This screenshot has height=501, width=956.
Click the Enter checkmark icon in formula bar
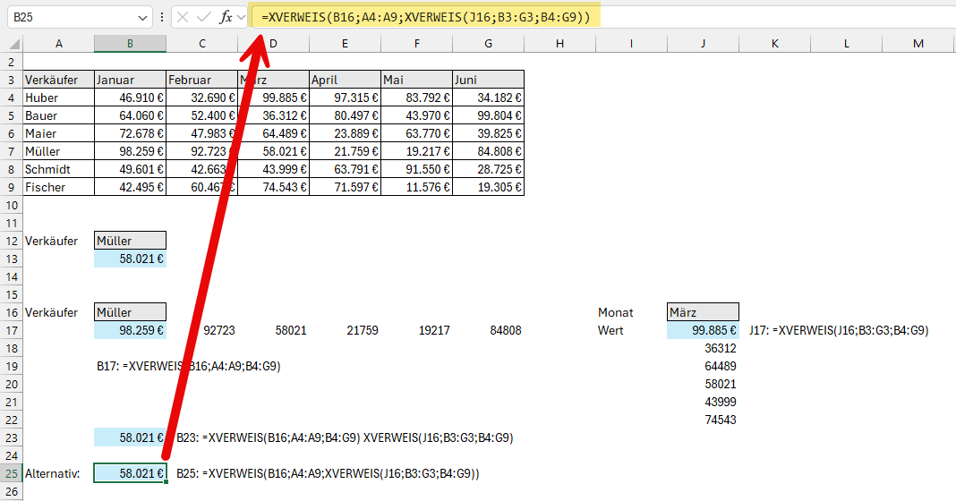[x=204, y=17]
